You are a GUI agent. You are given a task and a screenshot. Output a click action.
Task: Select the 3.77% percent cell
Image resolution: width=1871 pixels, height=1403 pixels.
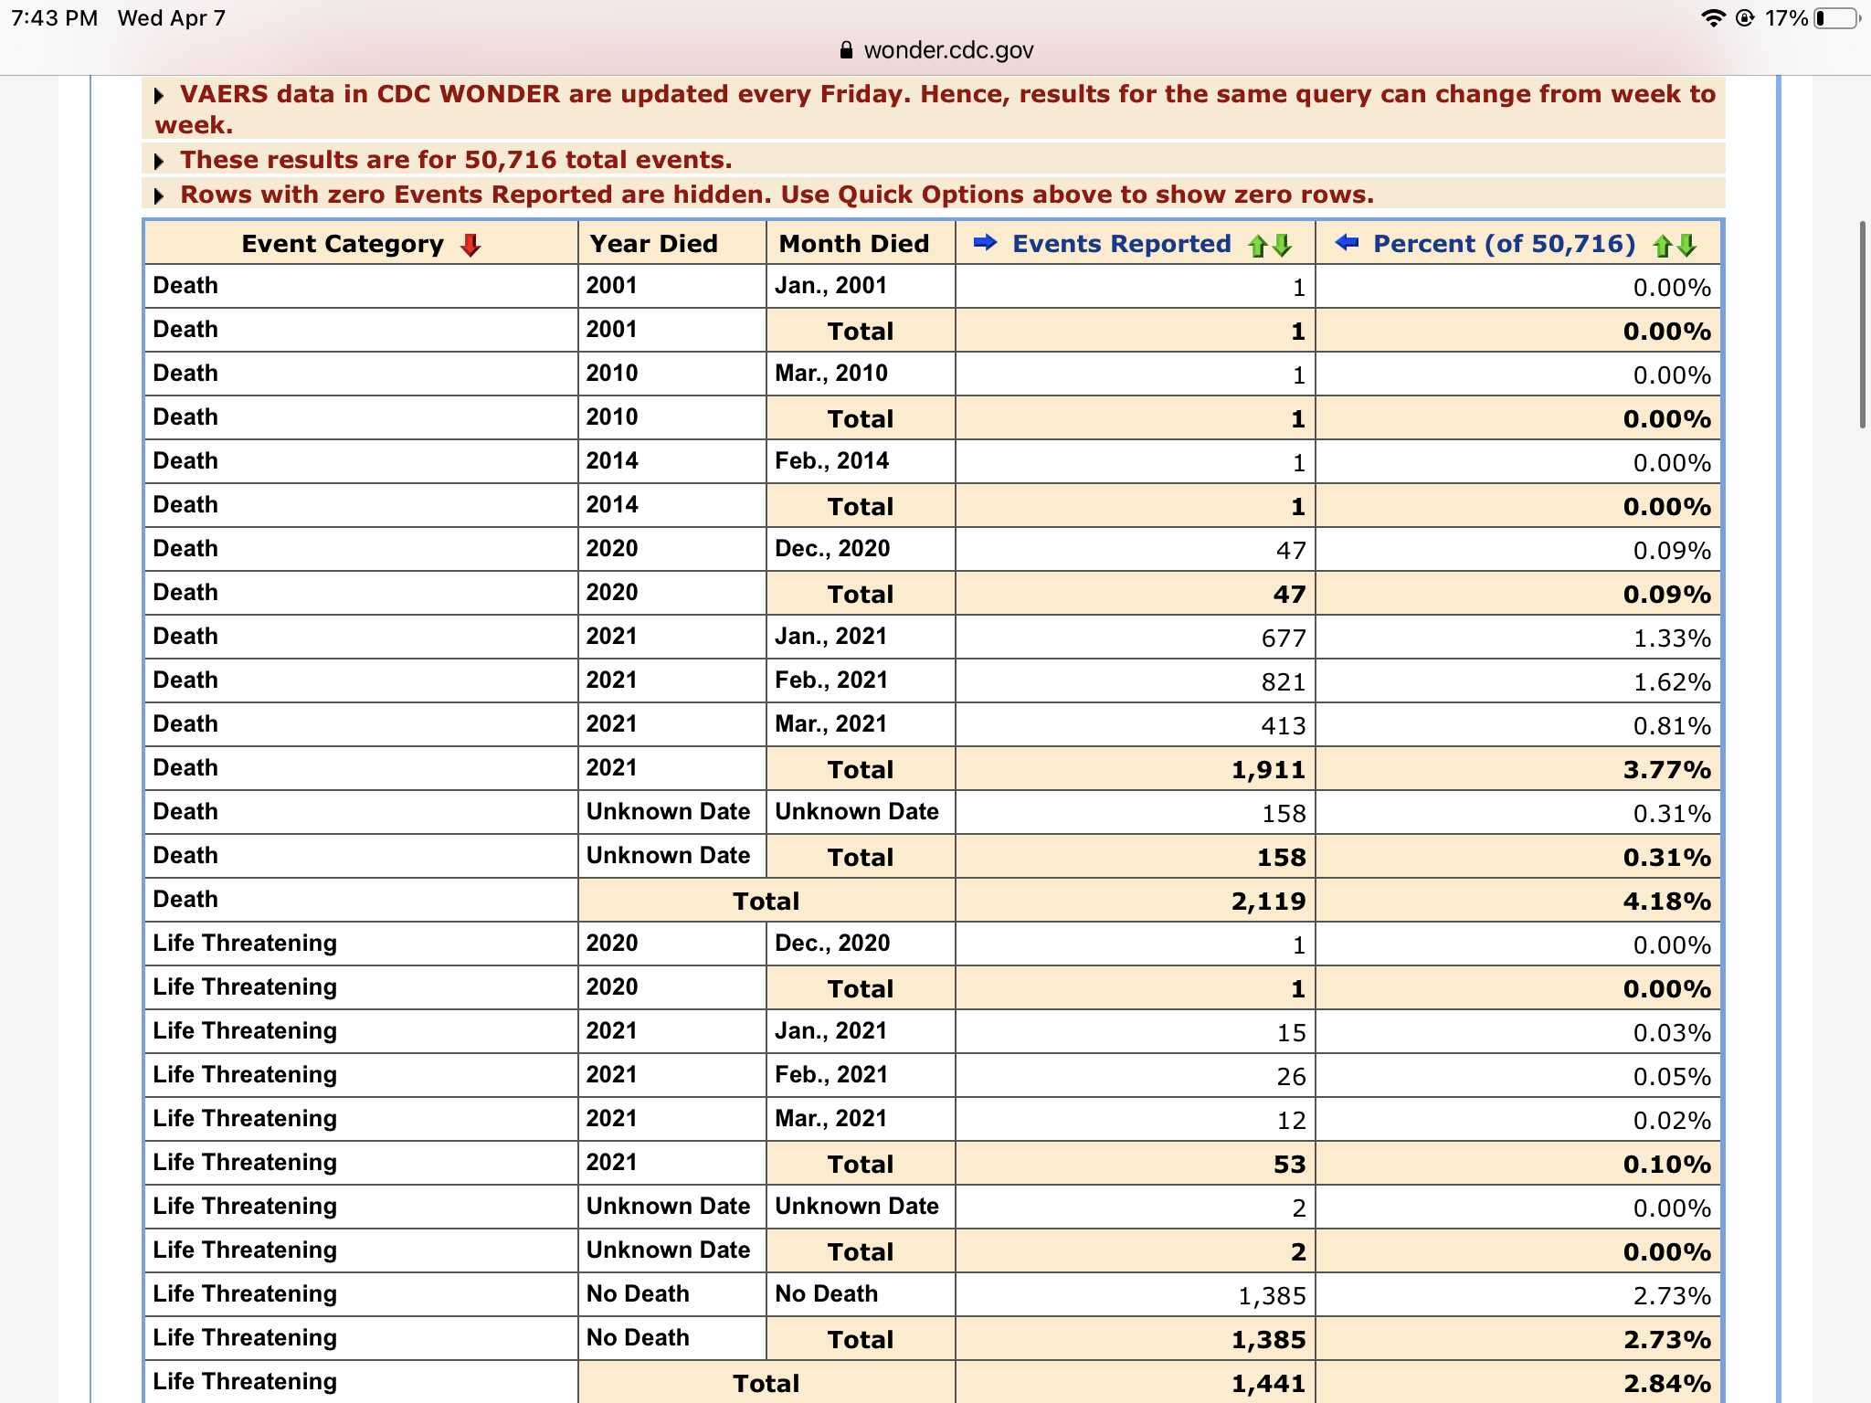(1518, 768)
